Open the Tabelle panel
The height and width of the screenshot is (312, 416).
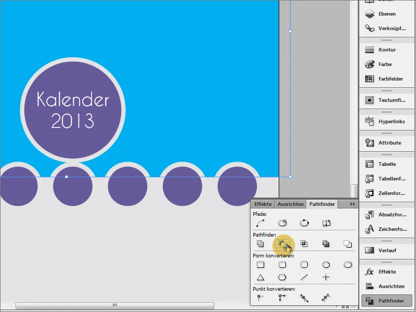tap(386, 164)
